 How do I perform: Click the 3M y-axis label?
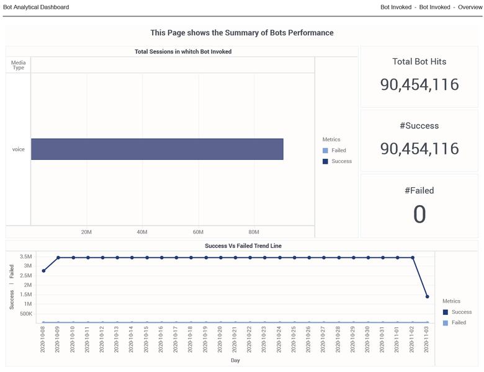[28, 266]
